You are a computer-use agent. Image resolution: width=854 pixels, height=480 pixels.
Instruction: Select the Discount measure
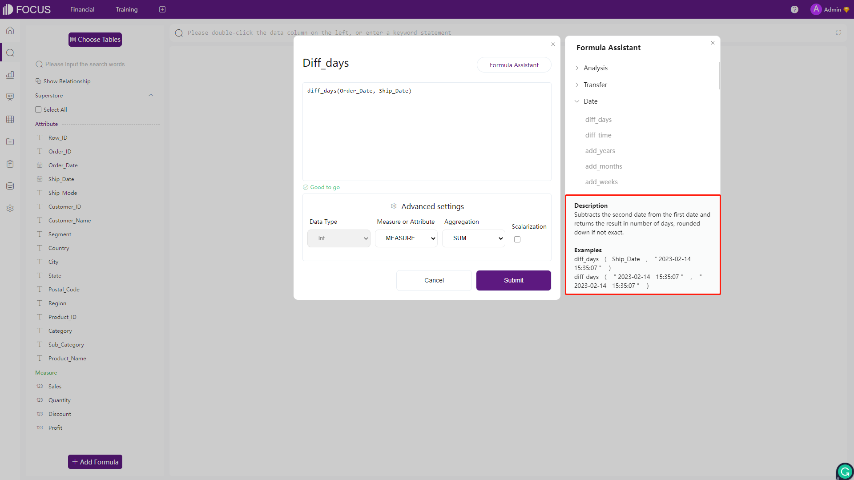tap(60, 414)
